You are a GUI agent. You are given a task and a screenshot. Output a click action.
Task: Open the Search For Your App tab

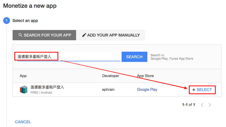tap(44, 35)
